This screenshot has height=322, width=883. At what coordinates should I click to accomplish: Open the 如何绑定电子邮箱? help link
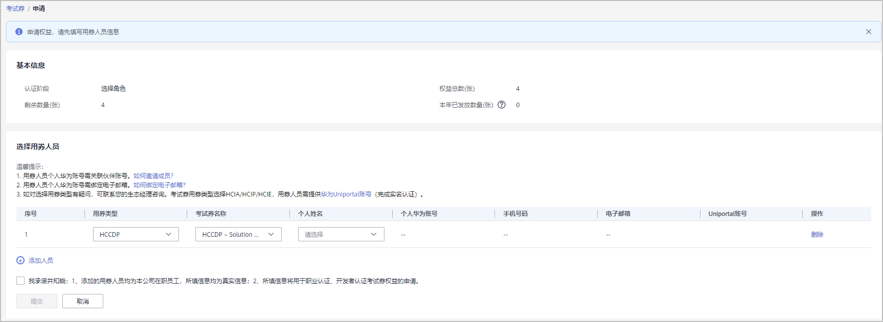[160, 185]
